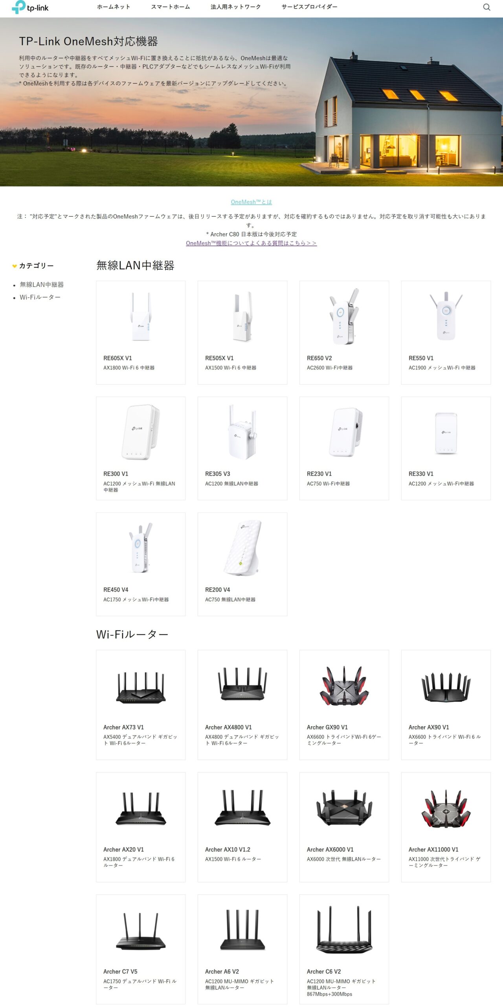Select Wi-Fiルーター category in sidebar
The width and height of the screenshot is (503, 1007).
point(40,297)
